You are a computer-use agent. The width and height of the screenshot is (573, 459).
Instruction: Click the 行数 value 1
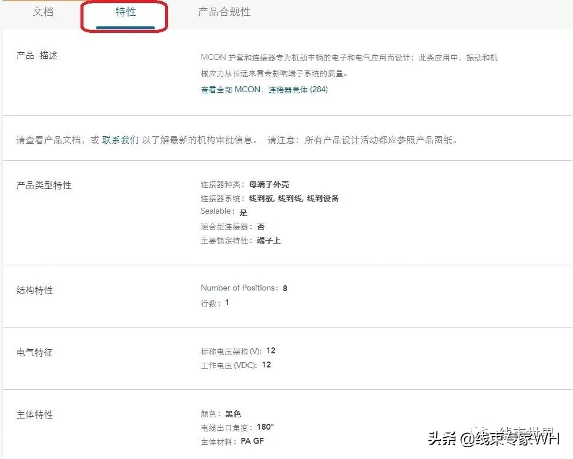coord(227,302)
